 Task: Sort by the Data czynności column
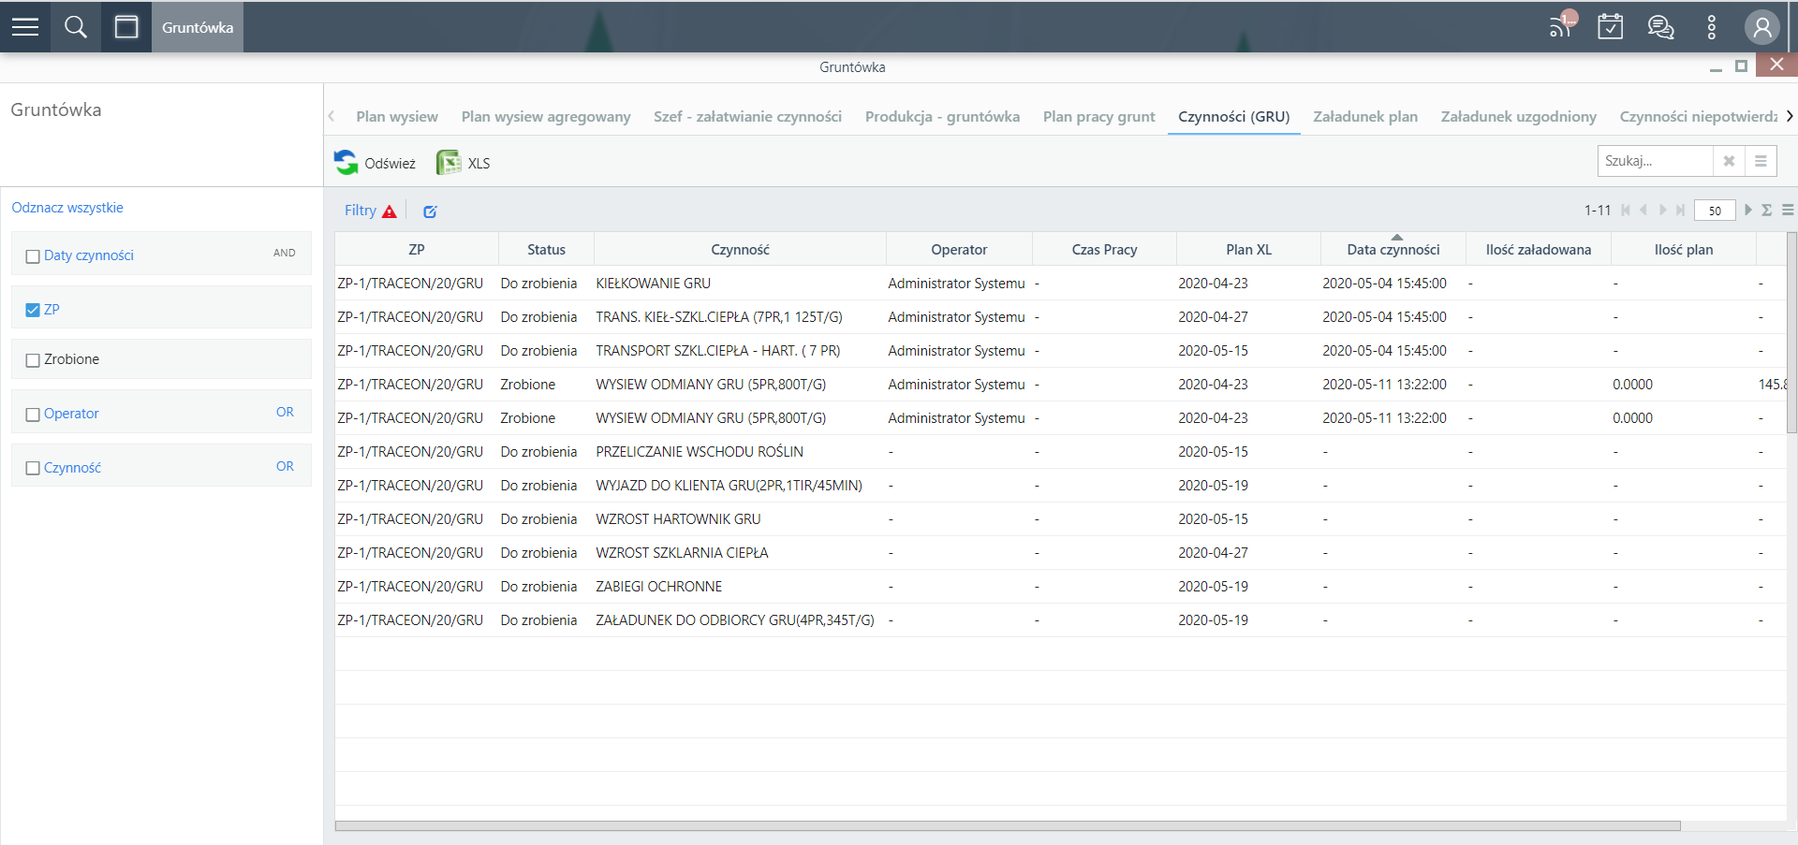pyautogui.click(x=1393, y=249)
